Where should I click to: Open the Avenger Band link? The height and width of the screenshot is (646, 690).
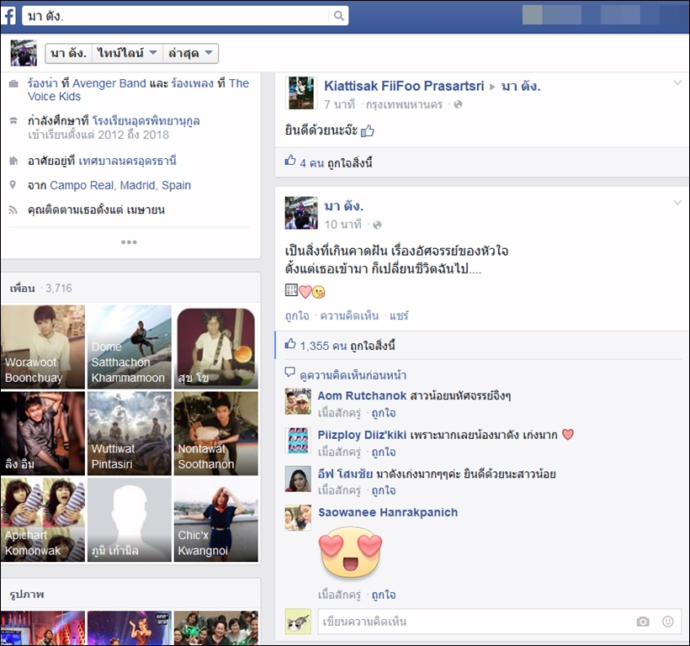click(109, 83)
